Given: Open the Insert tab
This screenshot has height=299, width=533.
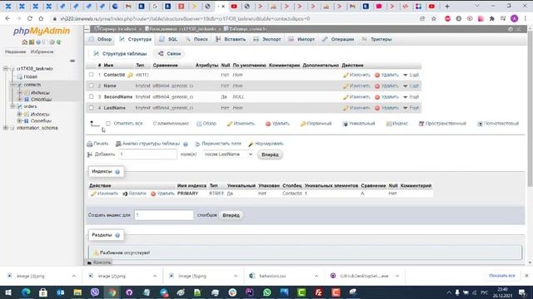Looking at the screenshot, I should 231,39.
